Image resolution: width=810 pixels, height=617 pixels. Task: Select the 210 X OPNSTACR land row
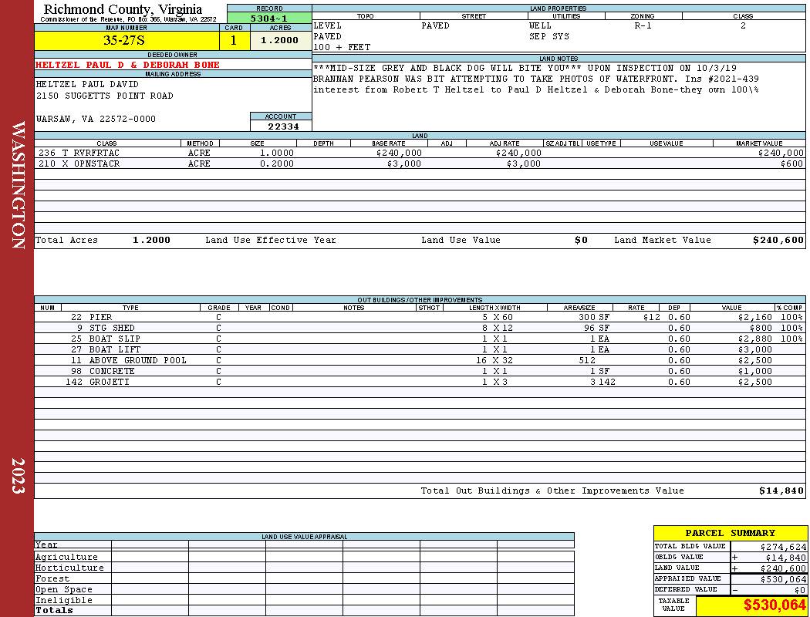[x=420, y=164]
